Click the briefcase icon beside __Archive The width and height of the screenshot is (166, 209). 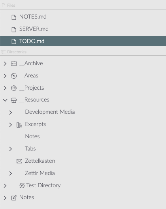14,64
